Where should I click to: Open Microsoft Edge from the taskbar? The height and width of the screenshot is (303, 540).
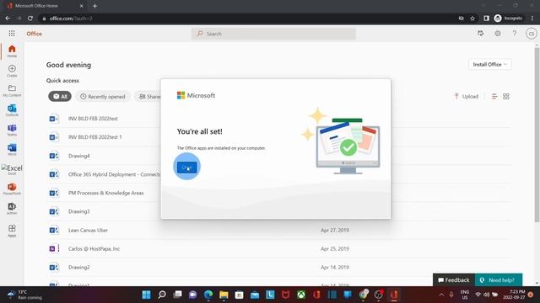[x=208, y=295]
